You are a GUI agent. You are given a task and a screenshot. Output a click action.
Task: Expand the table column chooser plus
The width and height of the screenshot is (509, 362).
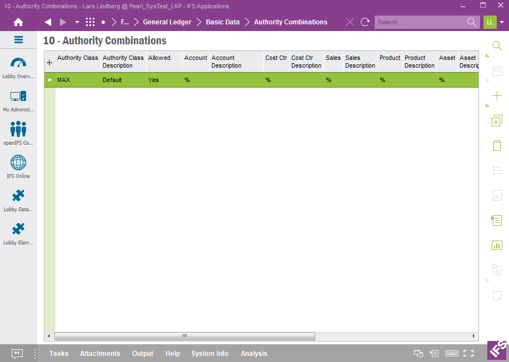click(49, 63)
